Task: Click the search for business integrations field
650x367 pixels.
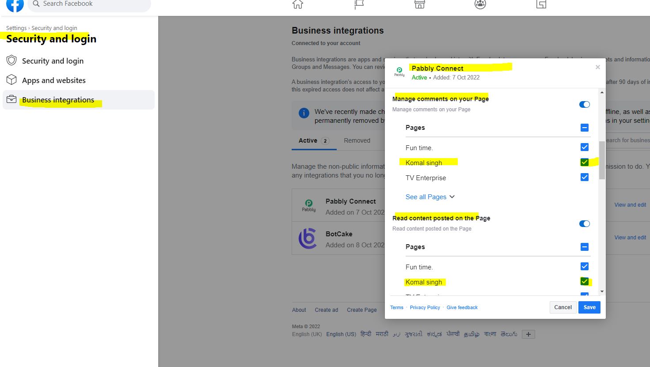Action: (x=627, y=140)
